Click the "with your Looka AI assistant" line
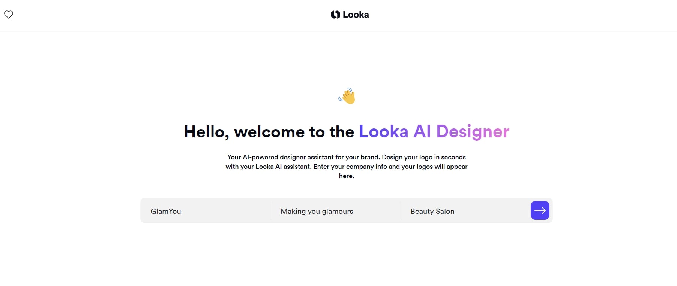677x286 pixels. [x=346, y=167]
